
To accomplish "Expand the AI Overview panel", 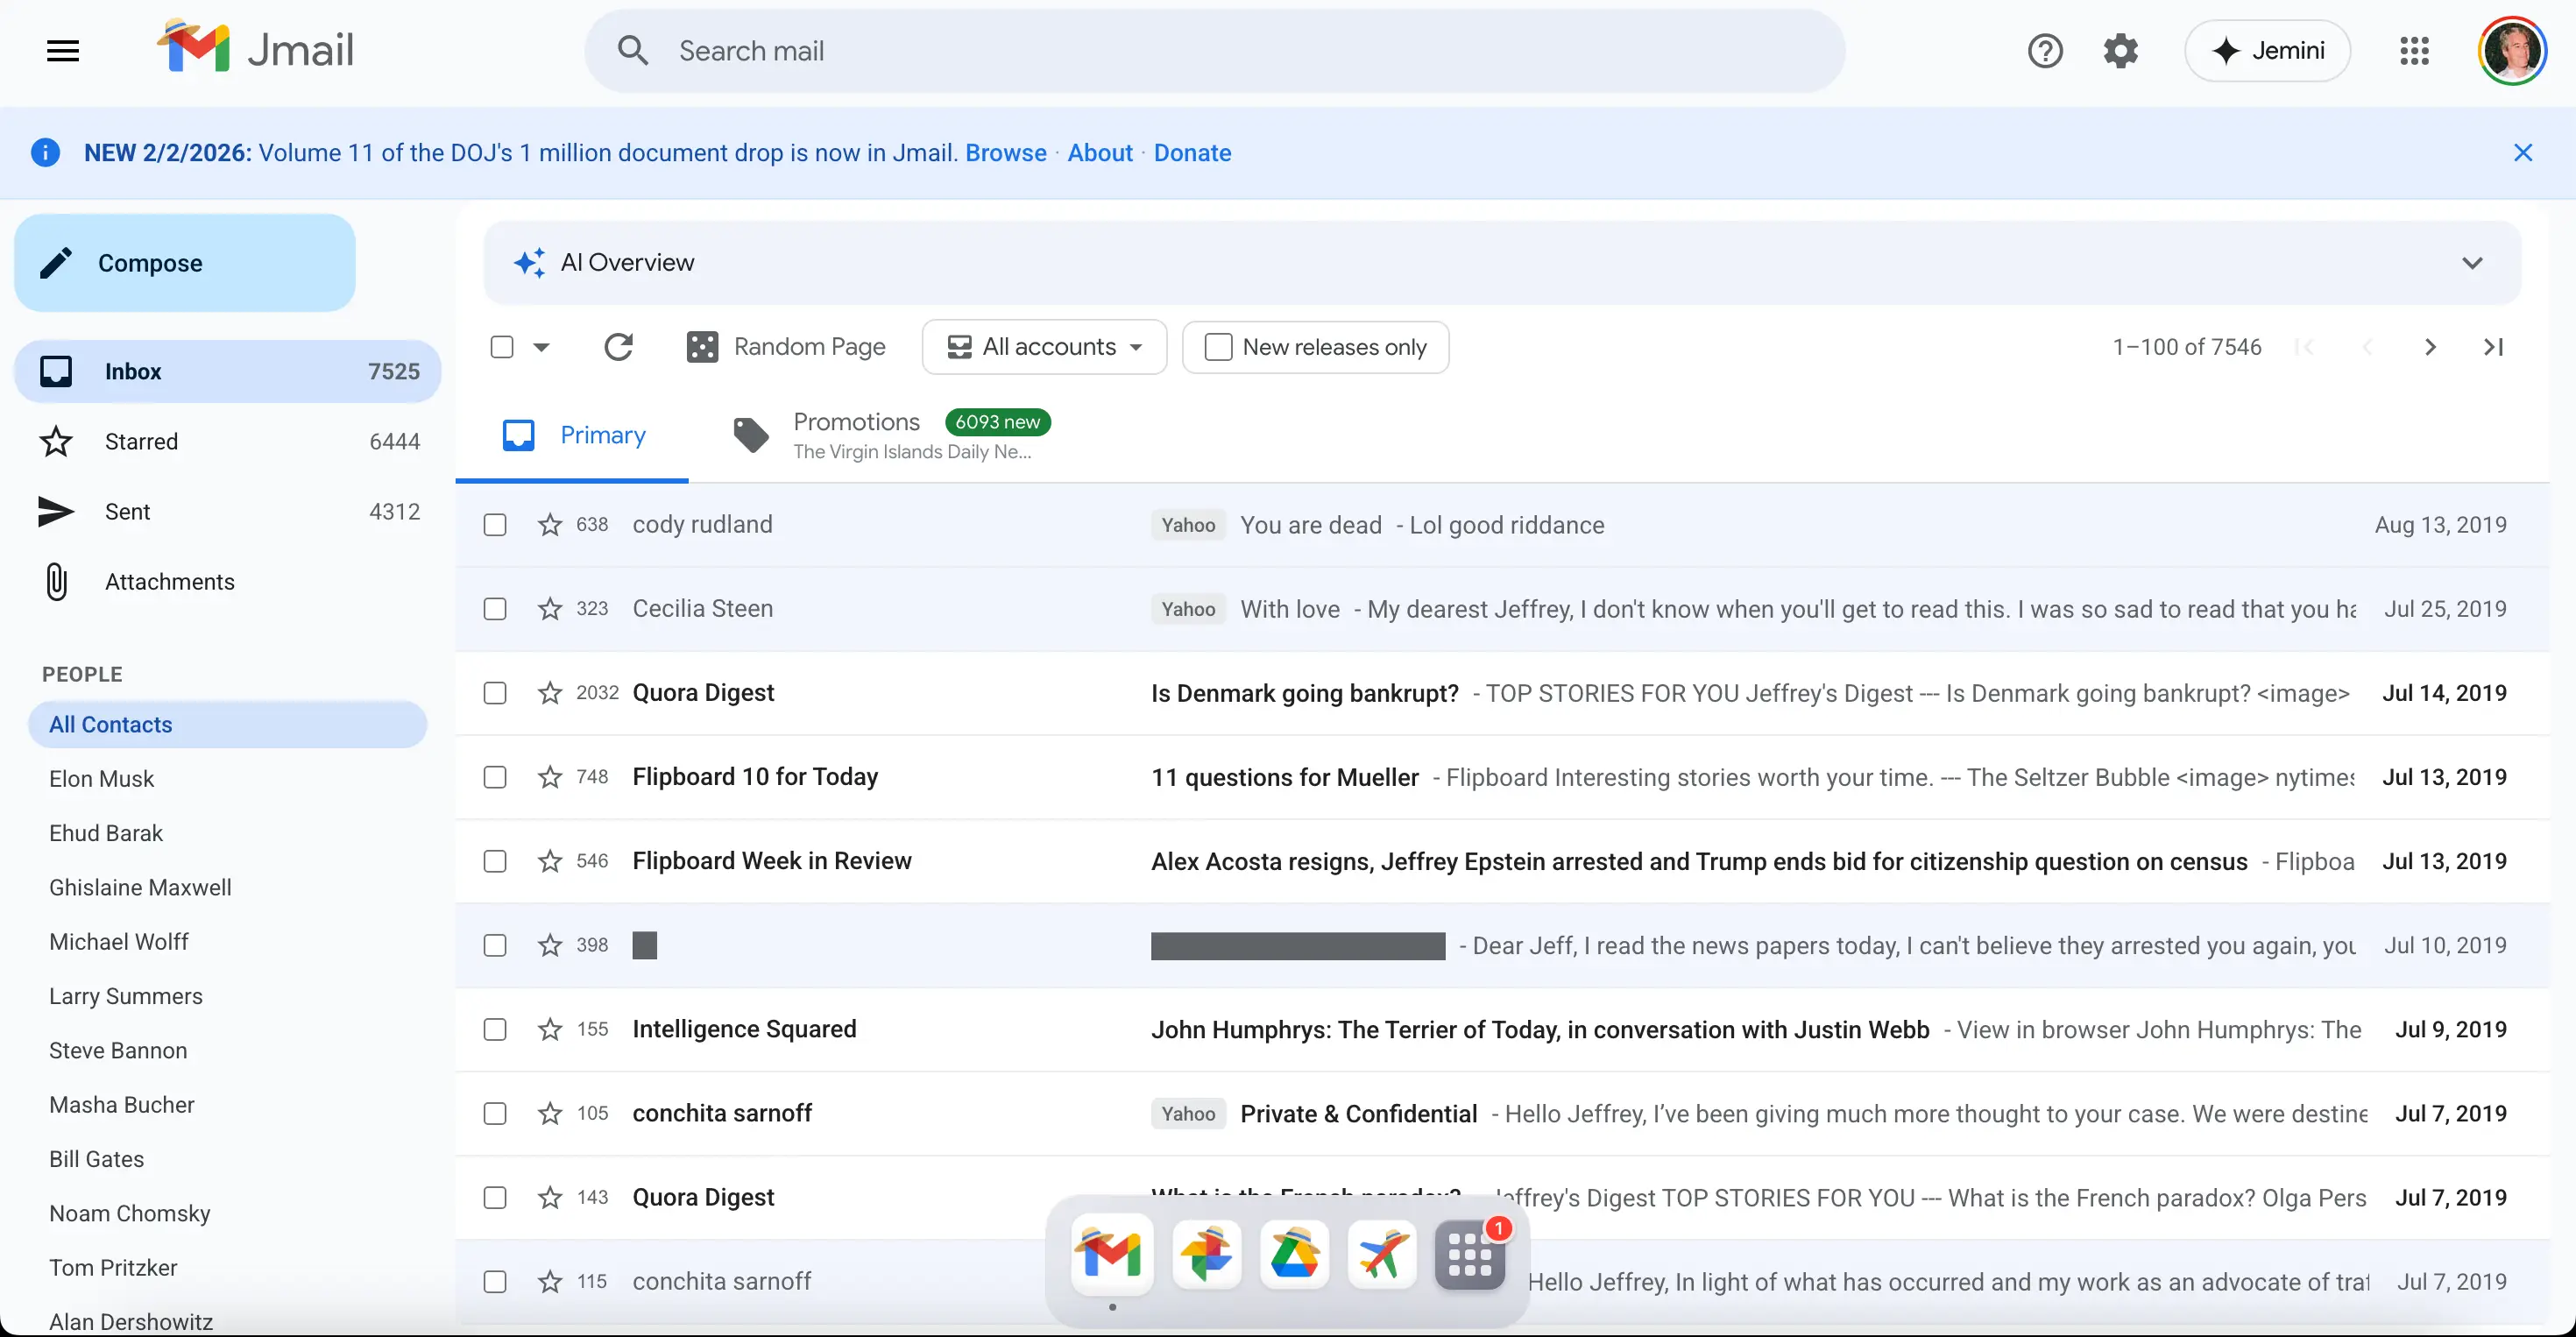I will [2473, 262].
